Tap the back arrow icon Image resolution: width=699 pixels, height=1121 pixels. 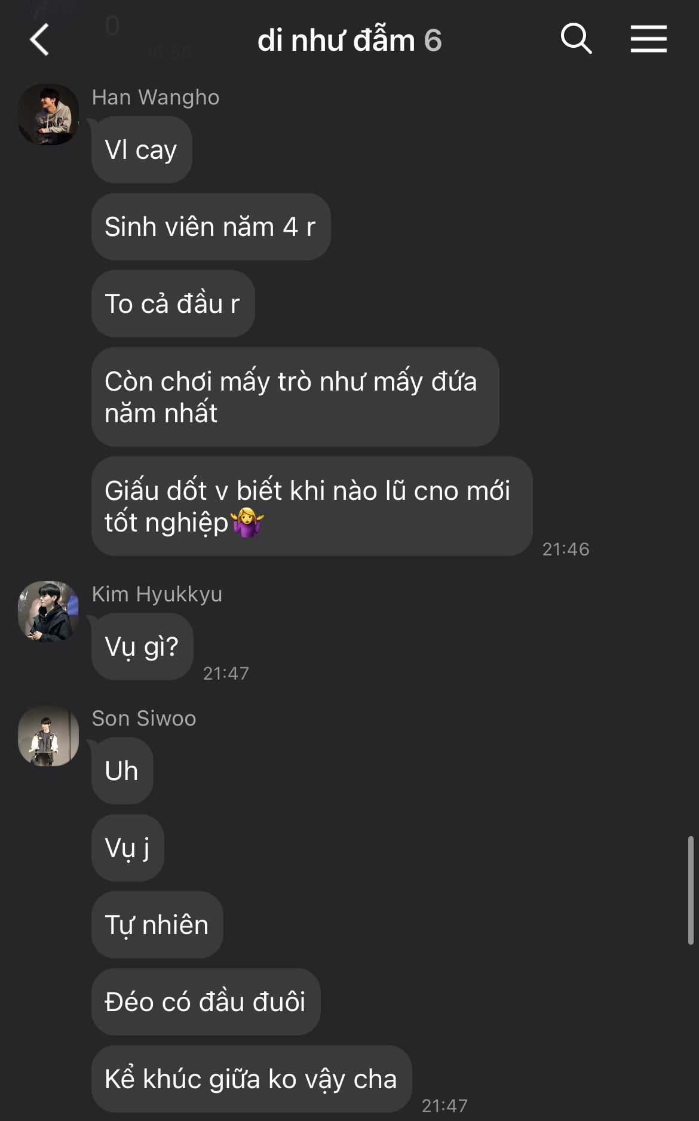pyautogui.click(x=39, y=40)
